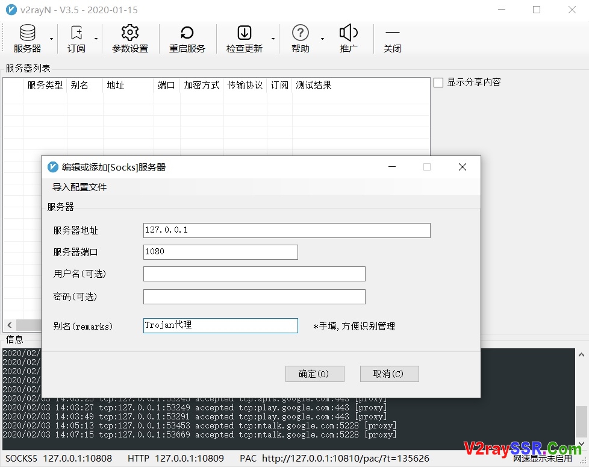Image resolution: width=589 pixels, height=467 pixels.
Task: Click the 别名 column header
Action: [x=79, y=86]
